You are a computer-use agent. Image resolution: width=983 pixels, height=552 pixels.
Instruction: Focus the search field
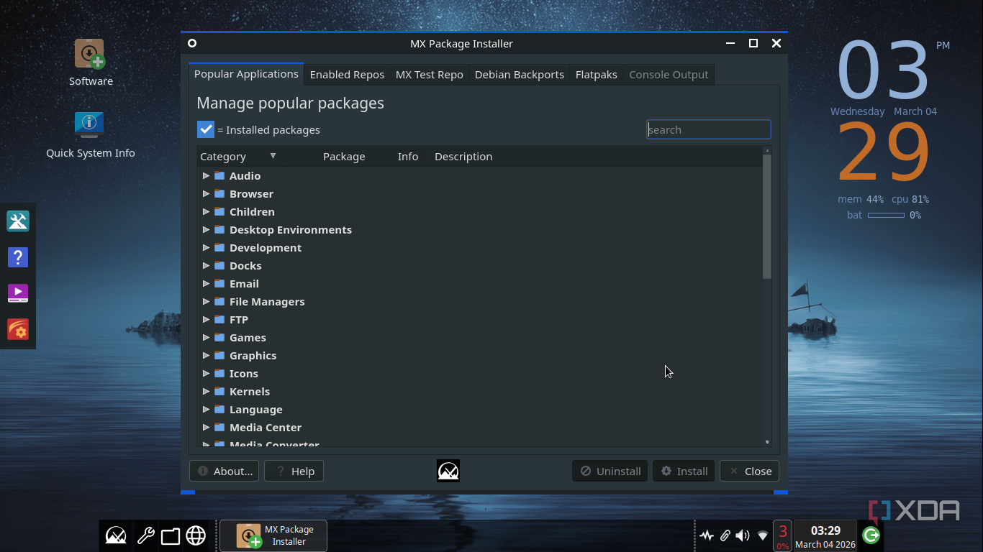[x=709, y=129]
